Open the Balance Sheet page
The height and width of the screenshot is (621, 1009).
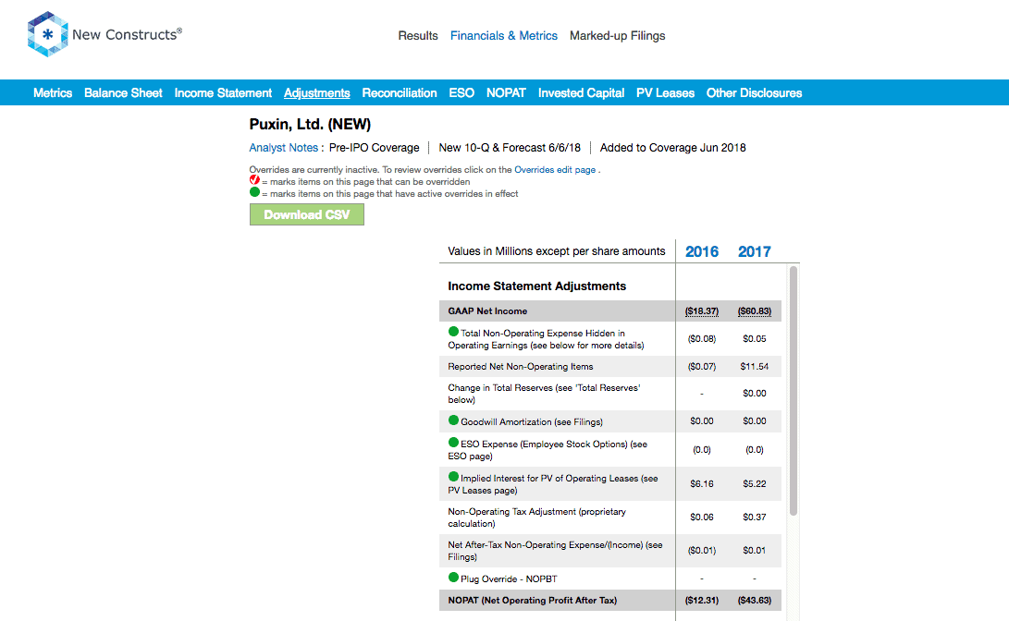pyautogui.click(x=123, y=93)
